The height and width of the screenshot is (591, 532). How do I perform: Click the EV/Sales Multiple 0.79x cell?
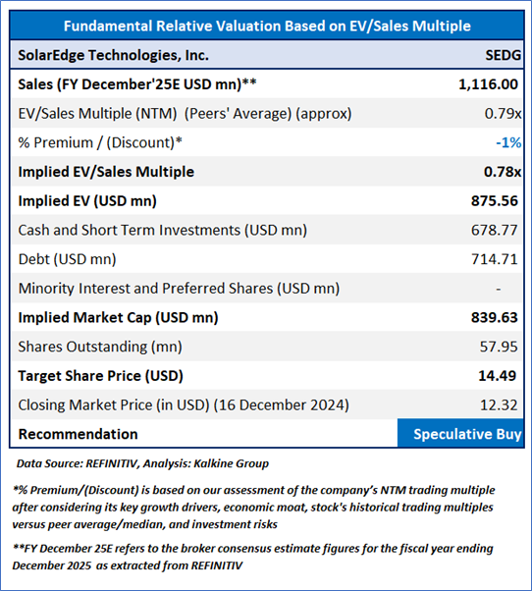503,114
